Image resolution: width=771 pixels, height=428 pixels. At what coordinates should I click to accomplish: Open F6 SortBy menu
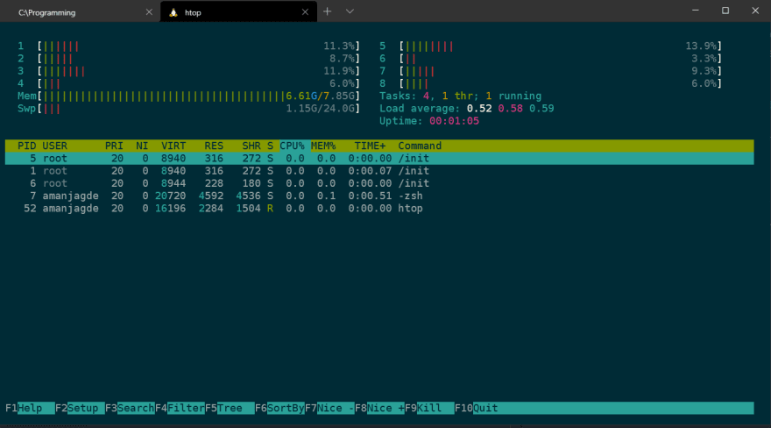(x=279, y=408)
